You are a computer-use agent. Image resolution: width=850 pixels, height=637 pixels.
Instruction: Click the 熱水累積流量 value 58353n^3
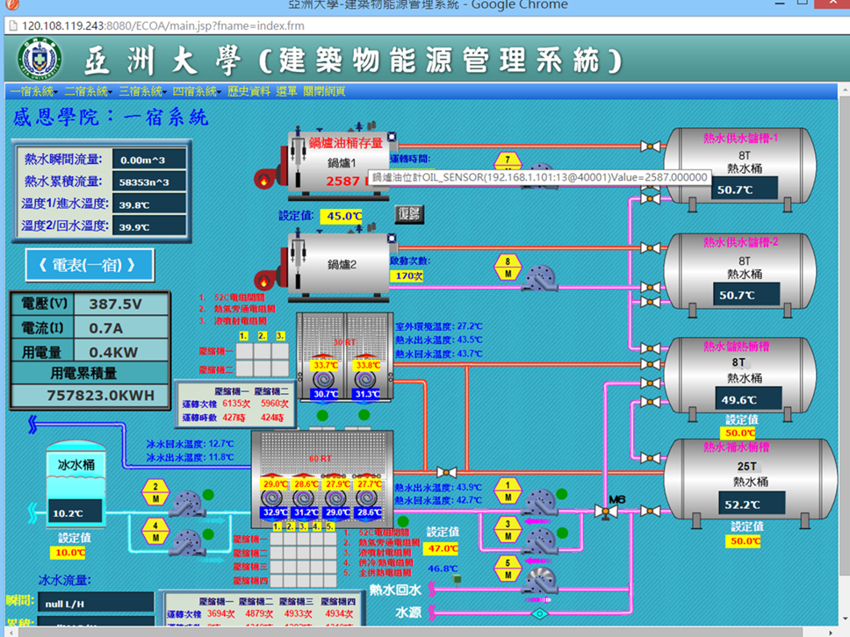149,182
